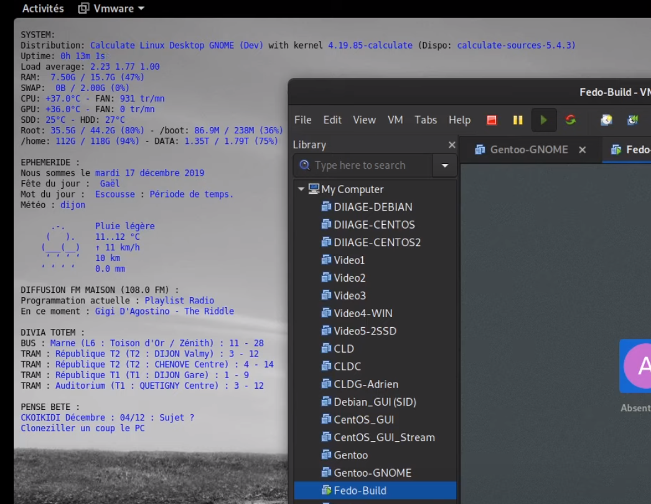Start the VM using the green play icon

pos(544,119)
